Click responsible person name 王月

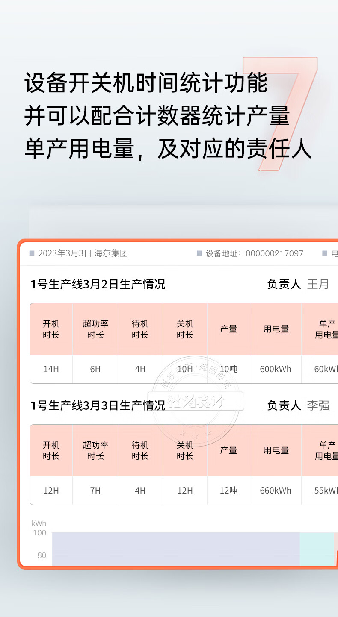coord(318,284)
